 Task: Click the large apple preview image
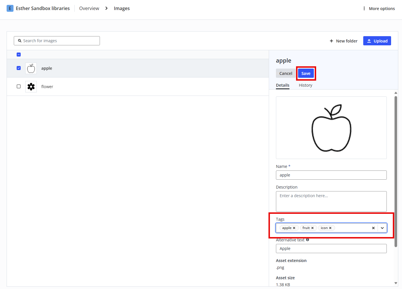point(331,128)
